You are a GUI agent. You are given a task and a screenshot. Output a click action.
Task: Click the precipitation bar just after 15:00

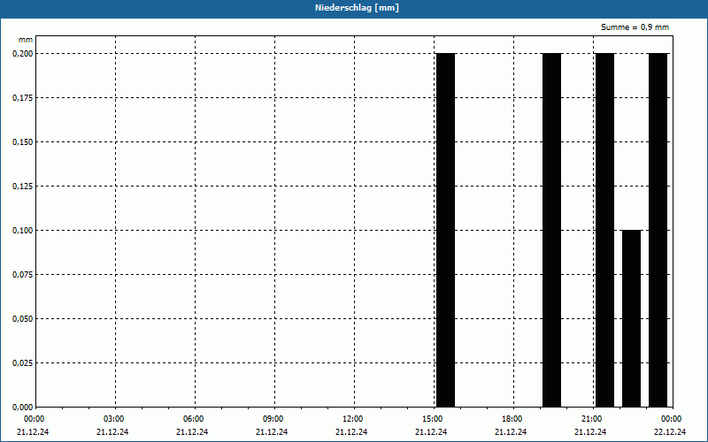[446, 230]
